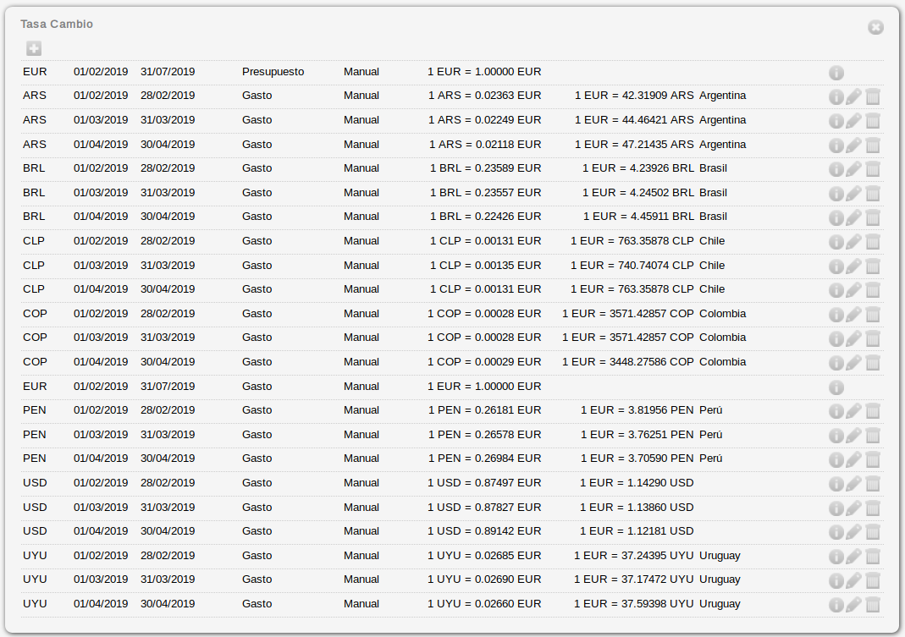The image size is (905, 637).
Task: Edit ARS rate starting 01/04/2019
Action: coord(853,145)
